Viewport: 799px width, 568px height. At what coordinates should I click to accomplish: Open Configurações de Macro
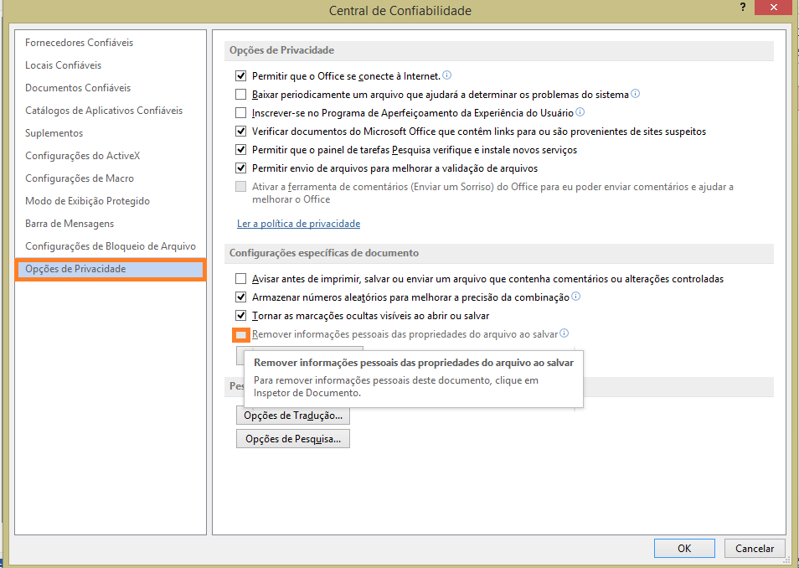click(x=80, y=178)
